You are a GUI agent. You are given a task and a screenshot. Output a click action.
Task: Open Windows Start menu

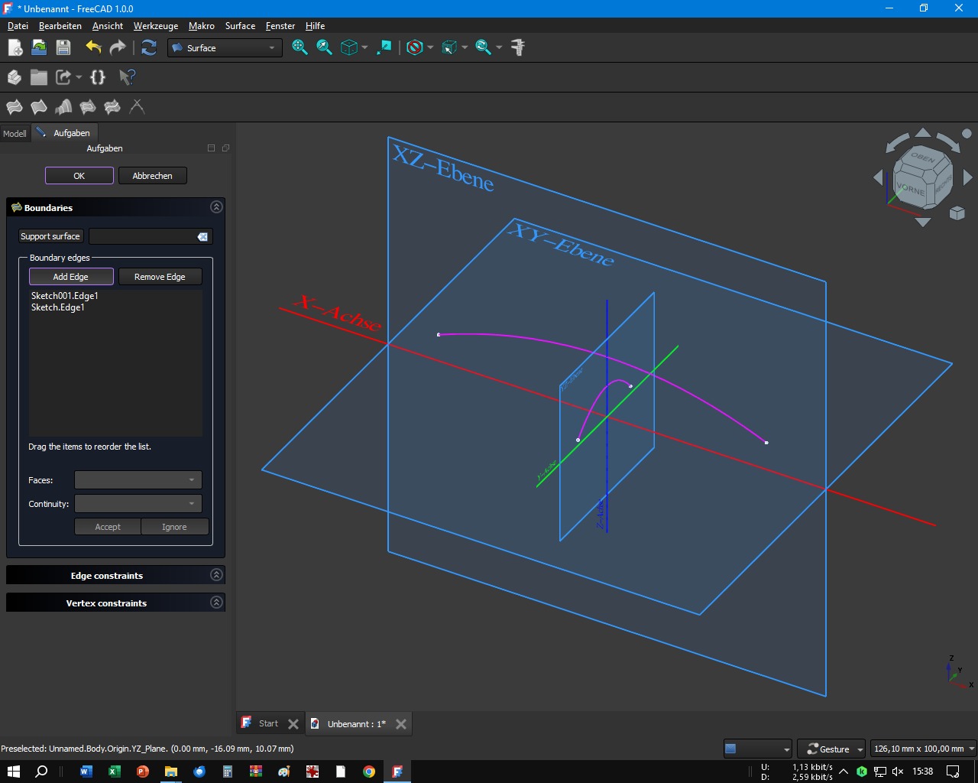click(13, 772)
